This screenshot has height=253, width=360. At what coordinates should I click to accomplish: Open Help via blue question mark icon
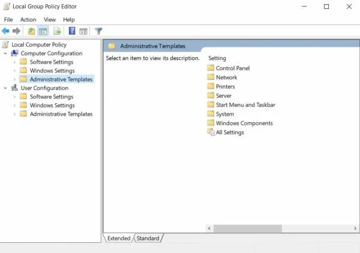click(x=72, y=31)
